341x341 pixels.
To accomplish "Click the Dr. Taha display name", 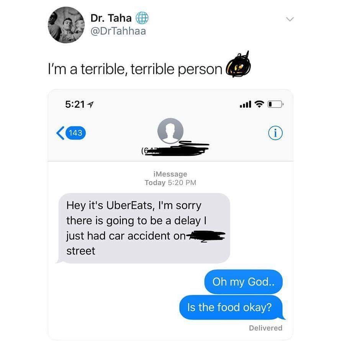I will pos(111,18).
